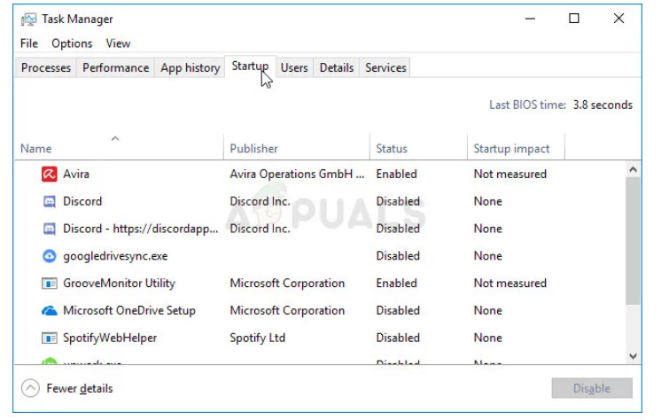The width and height of the screenshot is (661, 420).
Task: Click the googledrivesync.exe icon
Action: (x=49, y=256)
